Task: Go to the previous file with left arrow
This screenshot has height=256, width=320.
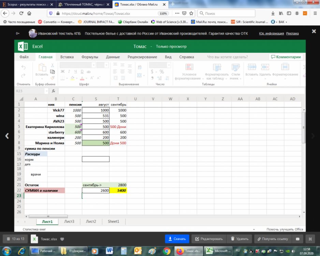Action: click(x=6, y=136)
